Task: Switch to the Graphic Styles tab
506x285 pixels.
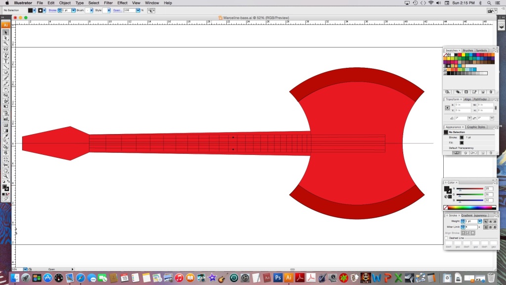Action: click(x=476, y=127)
